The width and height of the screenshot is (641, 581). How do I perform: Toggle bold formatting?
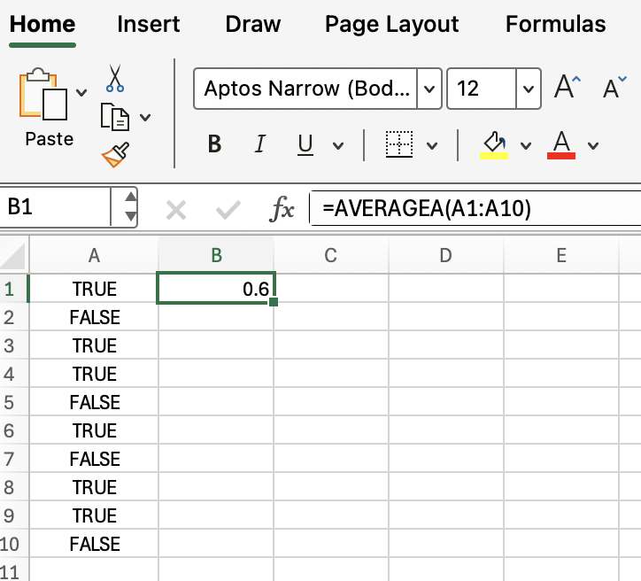tap(214, 143)
